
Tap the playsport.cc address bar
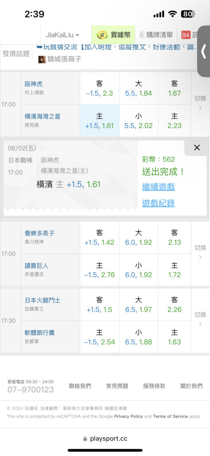[x=105, y=439]
